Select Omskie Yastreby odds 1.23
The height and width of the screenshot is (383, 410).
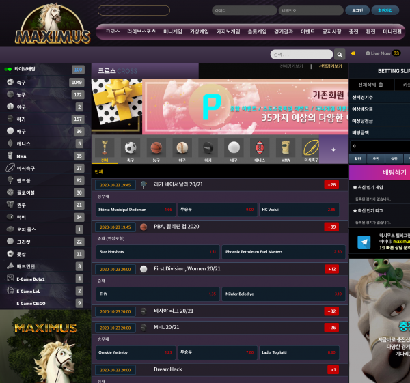pos(136,352)
